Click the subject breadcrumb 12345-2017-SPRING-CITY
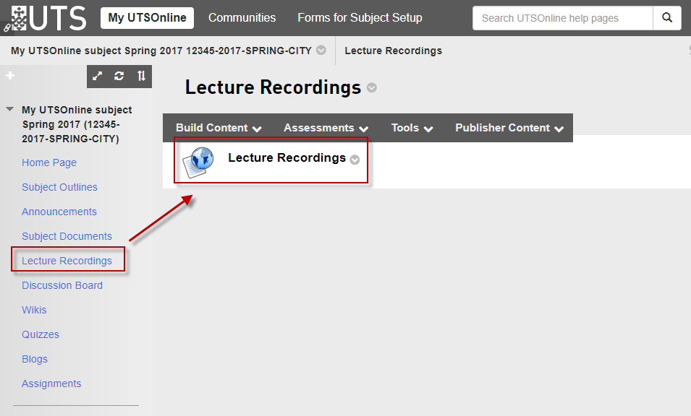Screen dimensions: 691x416 tap(161, 51)
